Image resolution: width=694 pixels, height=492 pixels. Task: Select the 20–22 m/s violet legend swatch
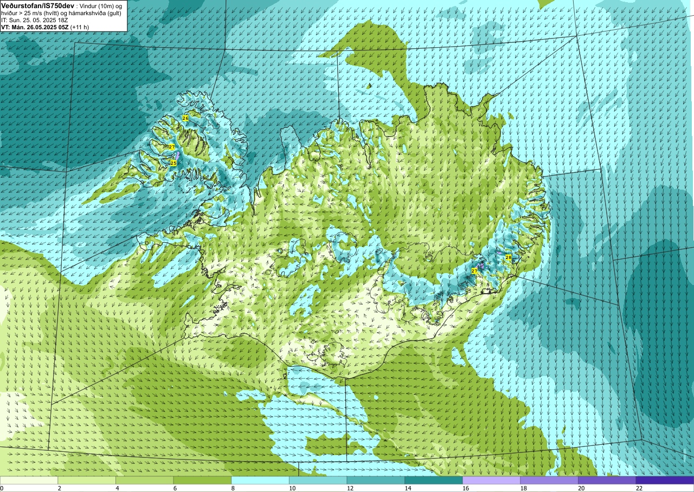(x=607, y=480)
